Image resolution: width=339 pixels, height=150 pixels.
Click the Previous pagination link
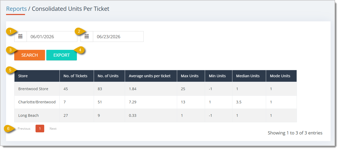(24, 129)
